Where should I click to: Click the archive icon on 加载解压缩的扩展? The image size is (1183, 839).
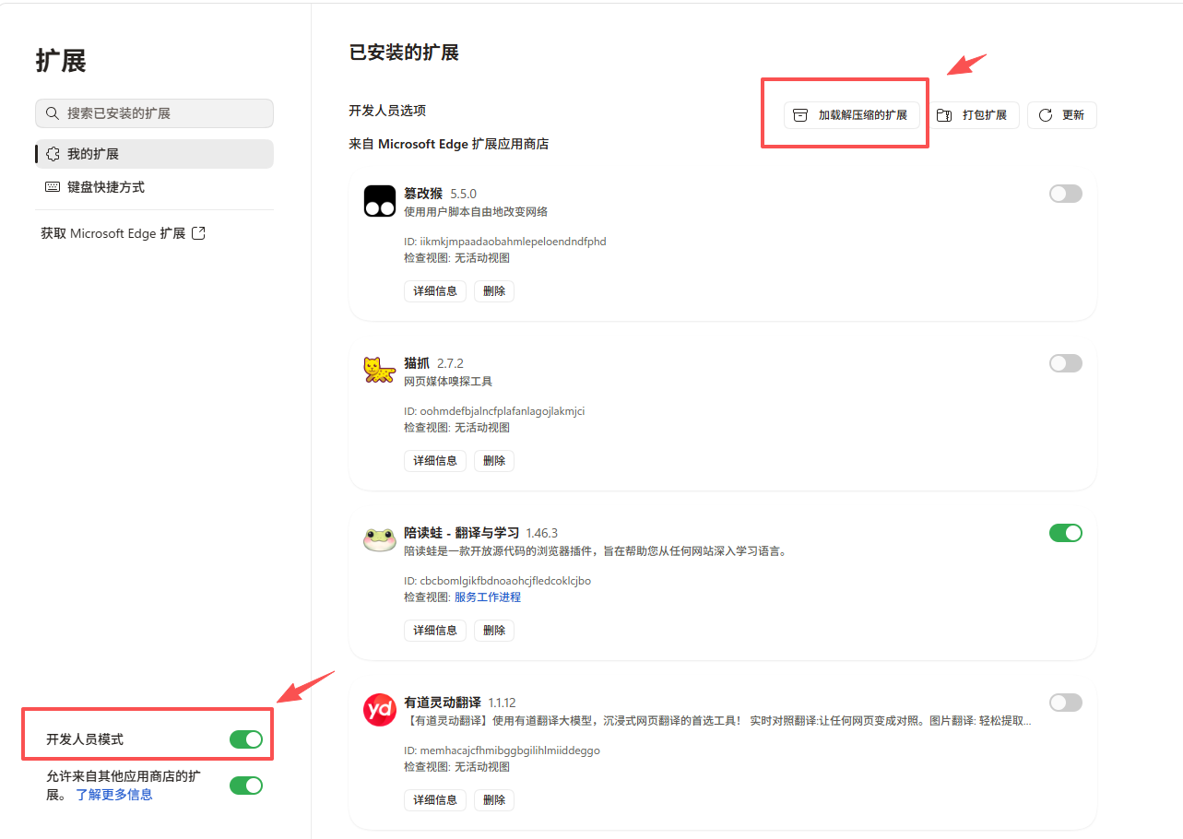tap(800, 115)
